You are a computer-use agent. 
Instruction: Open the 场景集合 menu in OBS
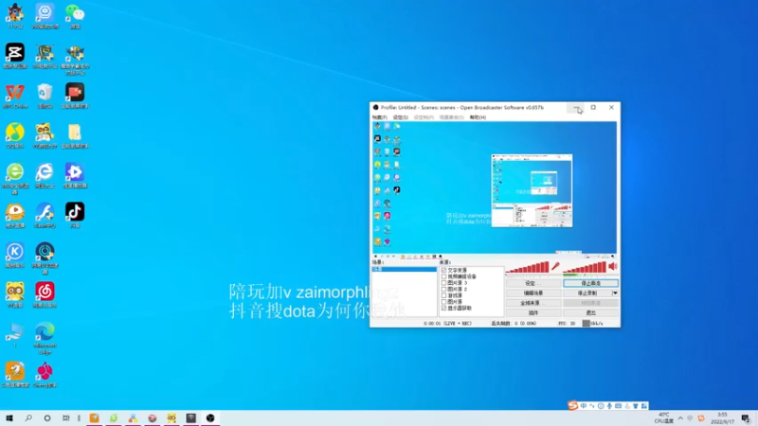452,117
